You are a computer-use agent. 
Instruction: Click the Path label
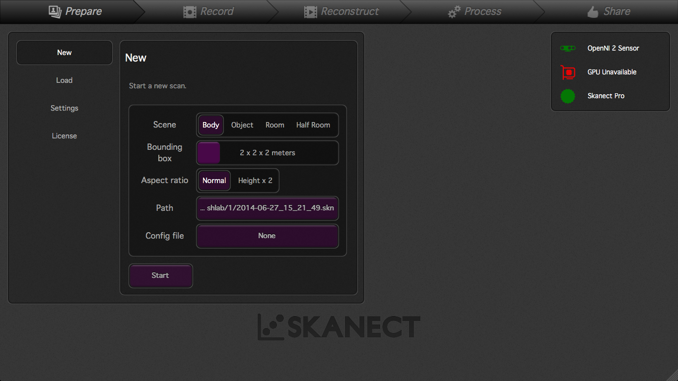point(165,208)
